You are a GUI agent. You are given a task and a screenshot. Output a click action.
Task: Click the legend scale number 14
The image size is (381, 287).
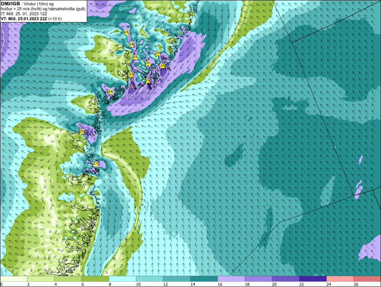point(193,284)
